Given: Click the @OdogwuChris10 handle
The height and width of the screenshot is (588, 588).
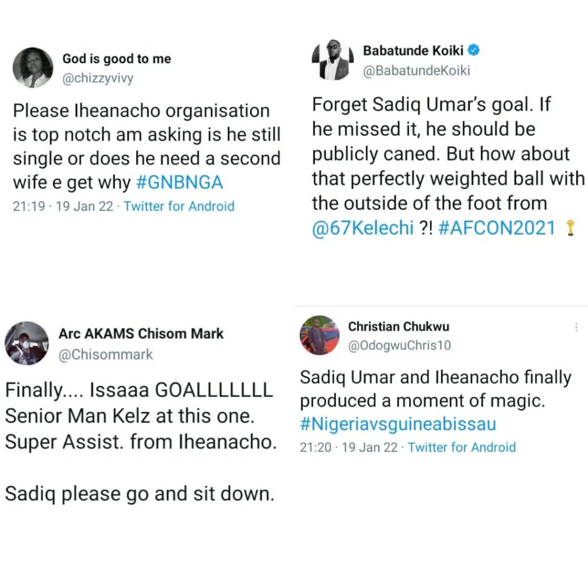Looking at the screenshot, I should [x=400, y=345].
